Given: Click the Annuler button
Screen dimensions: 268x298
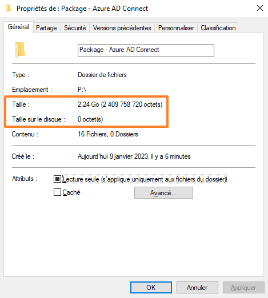Looking at the screenshot, I should pos(197,287).
